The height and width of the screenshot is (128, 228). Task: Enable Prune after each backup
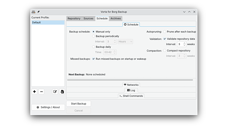point(165,32)
